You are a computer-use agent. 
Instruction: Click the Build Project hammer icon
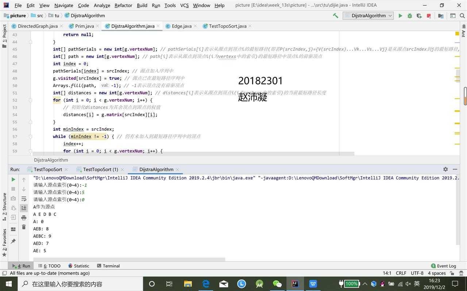pos(335,16)
